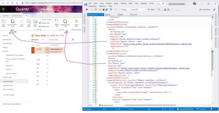The width and height of the screenshot is (219, 113).
Task: Open the editor zoom 100 % dropdown
Action: (x=92, y=105)
